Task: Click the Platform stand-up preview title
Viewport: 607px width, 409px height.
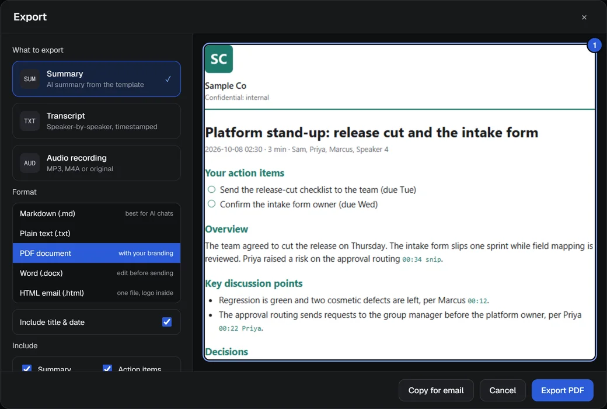Action: click(x=371, y=133)
